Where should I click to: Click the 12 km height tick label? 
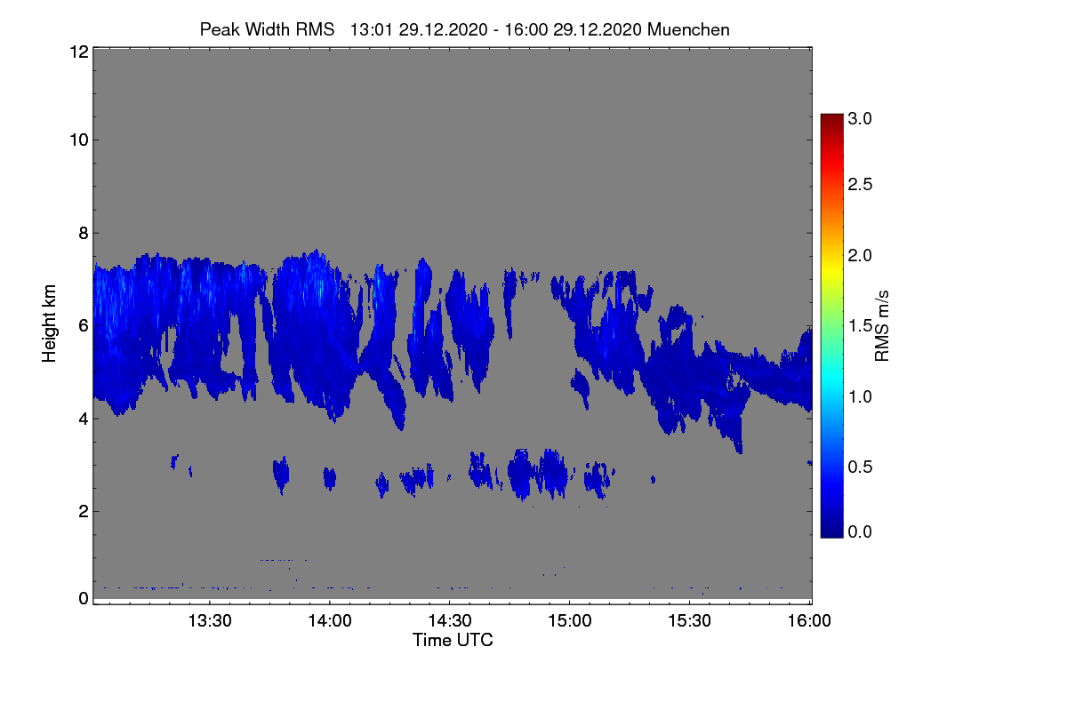(77, 52)
